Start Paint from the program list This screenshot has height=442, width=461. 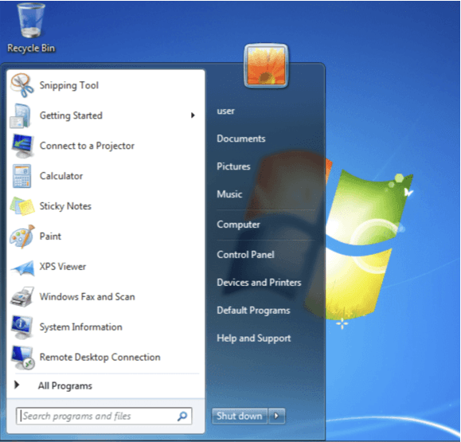(50, 237)
